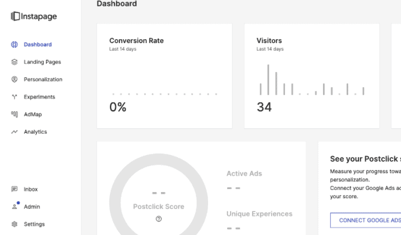
Task: Click the tallest bar in Visitors chart
Action: tap(268, 80)
